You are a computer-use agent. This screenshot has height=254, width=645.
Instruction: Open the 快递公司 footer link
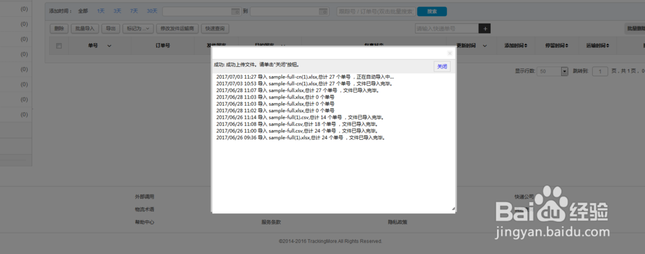(524, 197)
